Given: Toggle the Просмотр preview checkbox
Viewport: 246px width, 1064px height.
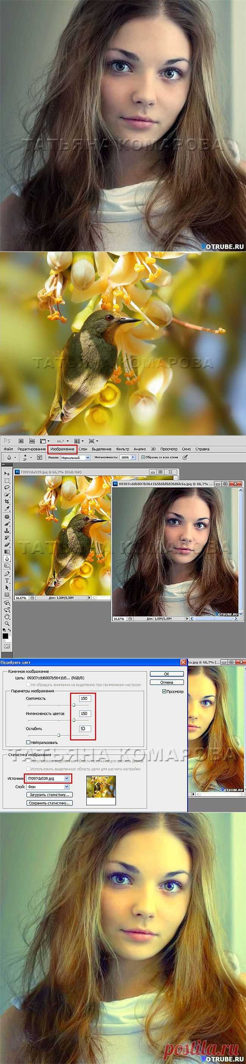Looking at the screenshot, I should point(164,692).
